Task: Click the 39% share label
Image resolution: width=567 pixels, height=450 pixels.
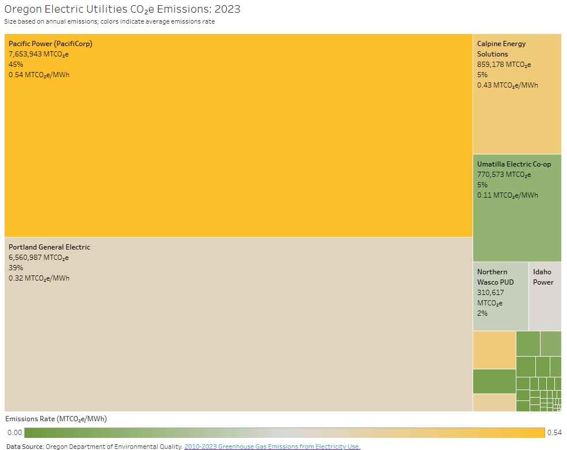Action: tap(16, 268)
